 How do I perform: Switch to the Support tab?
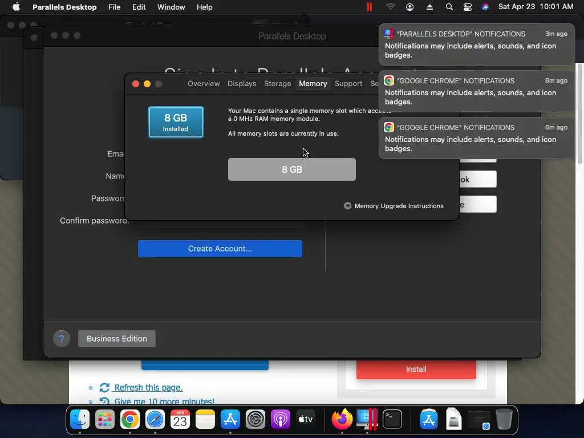tap(348, 83)
